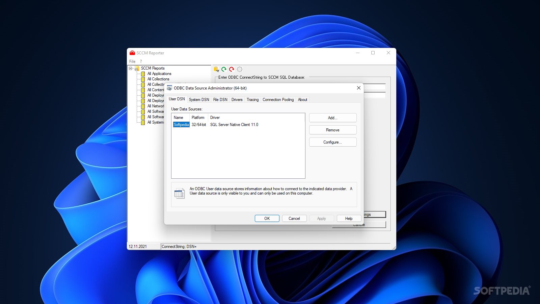Click the Add... button
The height and width of the screenshot is (304, 540).
(x=333, y=118)
